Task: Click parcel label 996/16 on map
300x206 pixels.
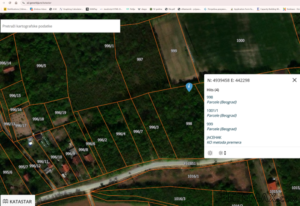Action: point(16,110)
